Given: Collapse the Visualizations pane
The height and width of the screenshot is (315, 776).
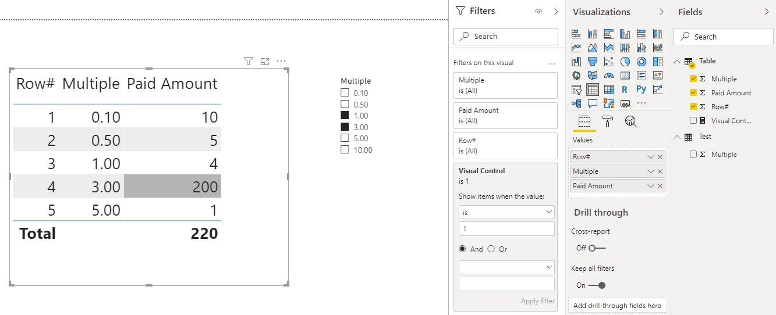Looking at the screenshot, I should click(661, 12).
